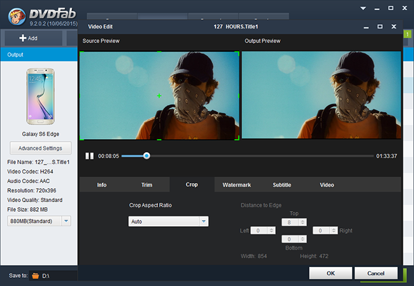Click the Cancel button
Screen dimensions: 414x286
376,273
